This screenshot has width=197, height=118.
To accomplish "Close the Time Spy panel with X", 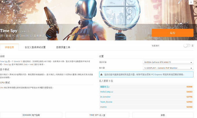I will coord(191,2).
